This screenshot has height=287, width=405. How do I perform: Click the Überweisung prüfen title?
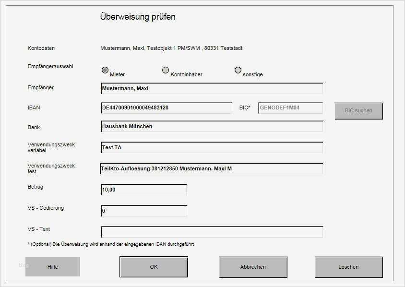coord(138,16)
